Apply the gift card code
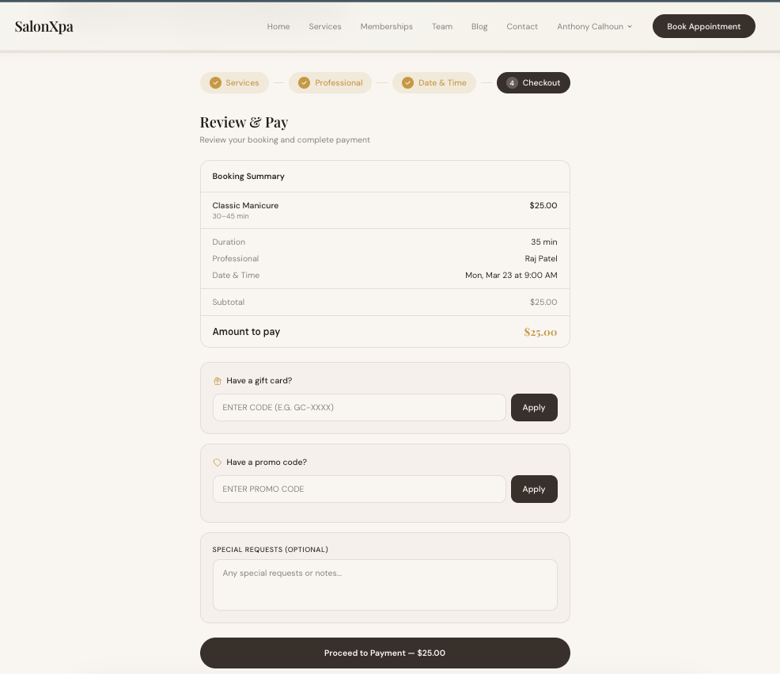Screen dimensions: 780x674 click(x=534, y=407)
